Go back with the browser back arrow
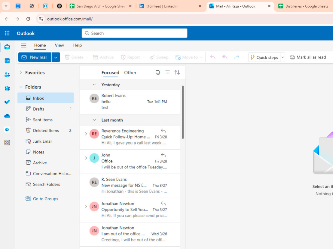The width and height of the screenshot is (333, 249). (7, 19)
